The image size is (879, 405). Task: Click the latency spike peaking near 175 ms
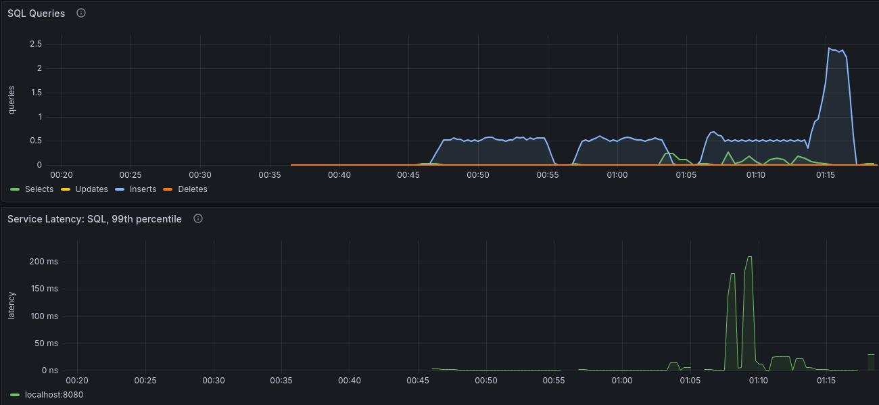tap(732, 274)
